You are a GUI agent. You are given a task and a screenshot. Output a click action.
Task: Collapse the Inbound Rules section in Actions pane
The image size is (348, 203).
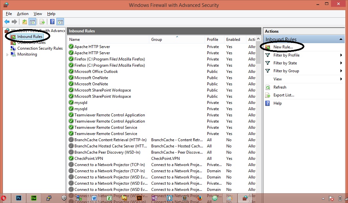click(x=341, y=39)
